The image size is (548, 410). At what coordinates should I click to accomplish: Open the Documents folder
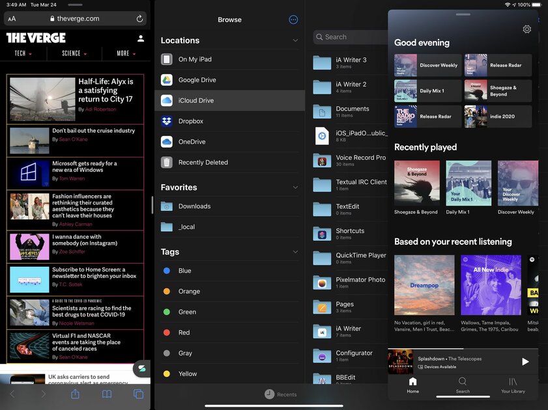tap(350, 112)
